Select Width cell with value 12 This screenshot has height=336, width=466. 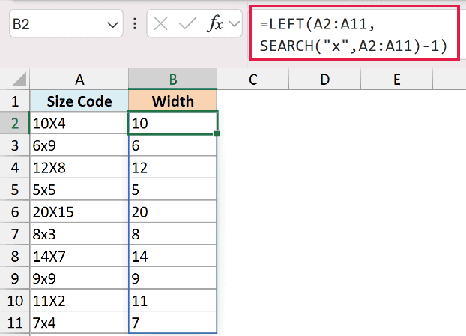(172, 167)
